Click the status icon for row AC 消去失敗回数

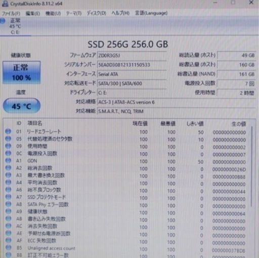pyautogui.click(x=8, y=226)
